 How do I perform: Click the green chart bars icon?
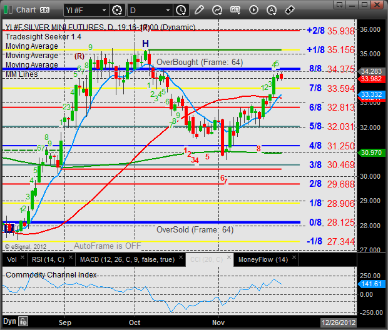tap(8, 9)
